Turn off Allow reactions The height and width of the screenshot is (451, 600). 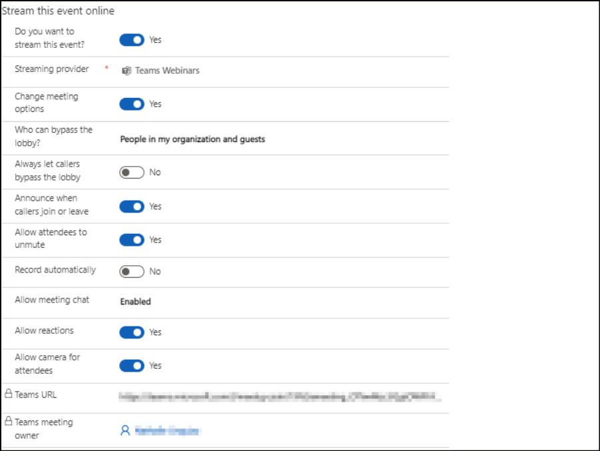(x=131, y=332)
